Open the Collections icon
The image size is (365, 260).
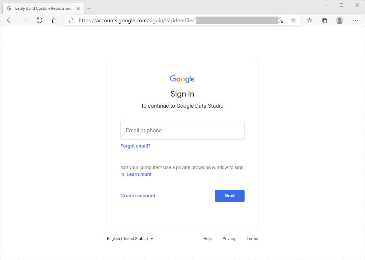(325, 20)
